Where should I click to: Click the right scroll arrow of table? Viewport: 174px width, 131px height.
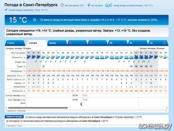pyautogui.click(x=167, y=108)
